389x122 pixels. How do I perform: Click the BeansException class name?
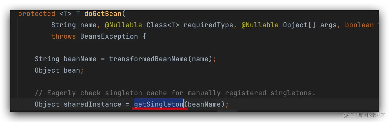109,37
